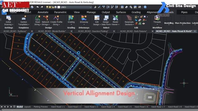Click the Resample Sections icon
Viewport: 198px width, 111px height.
click(129, 18)
